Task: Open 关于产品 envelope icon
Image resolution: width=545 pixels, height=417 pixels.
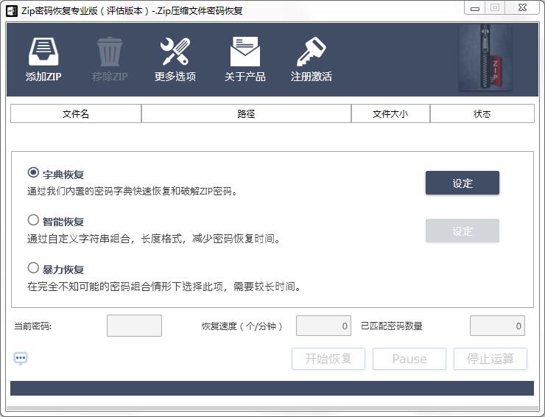Action: point(245,52)
